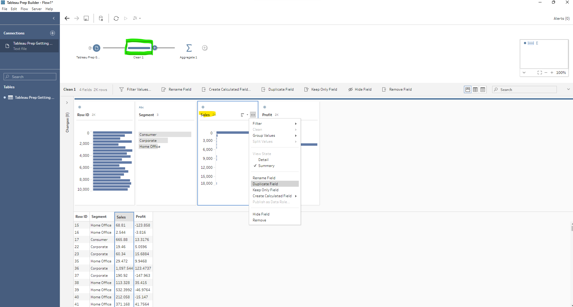Click Segment Abc data type icon

tap(141, 107)
